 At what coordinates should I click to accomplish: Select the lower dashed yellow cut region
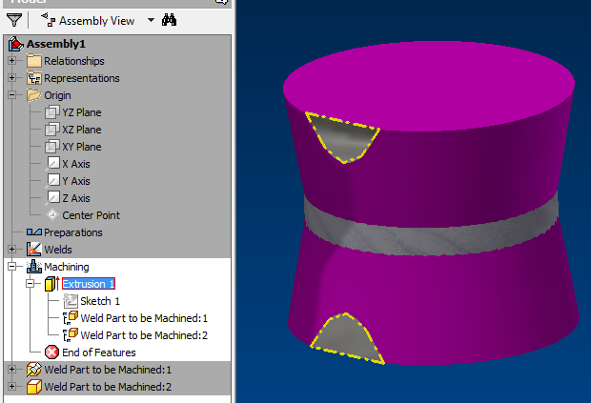347,339
